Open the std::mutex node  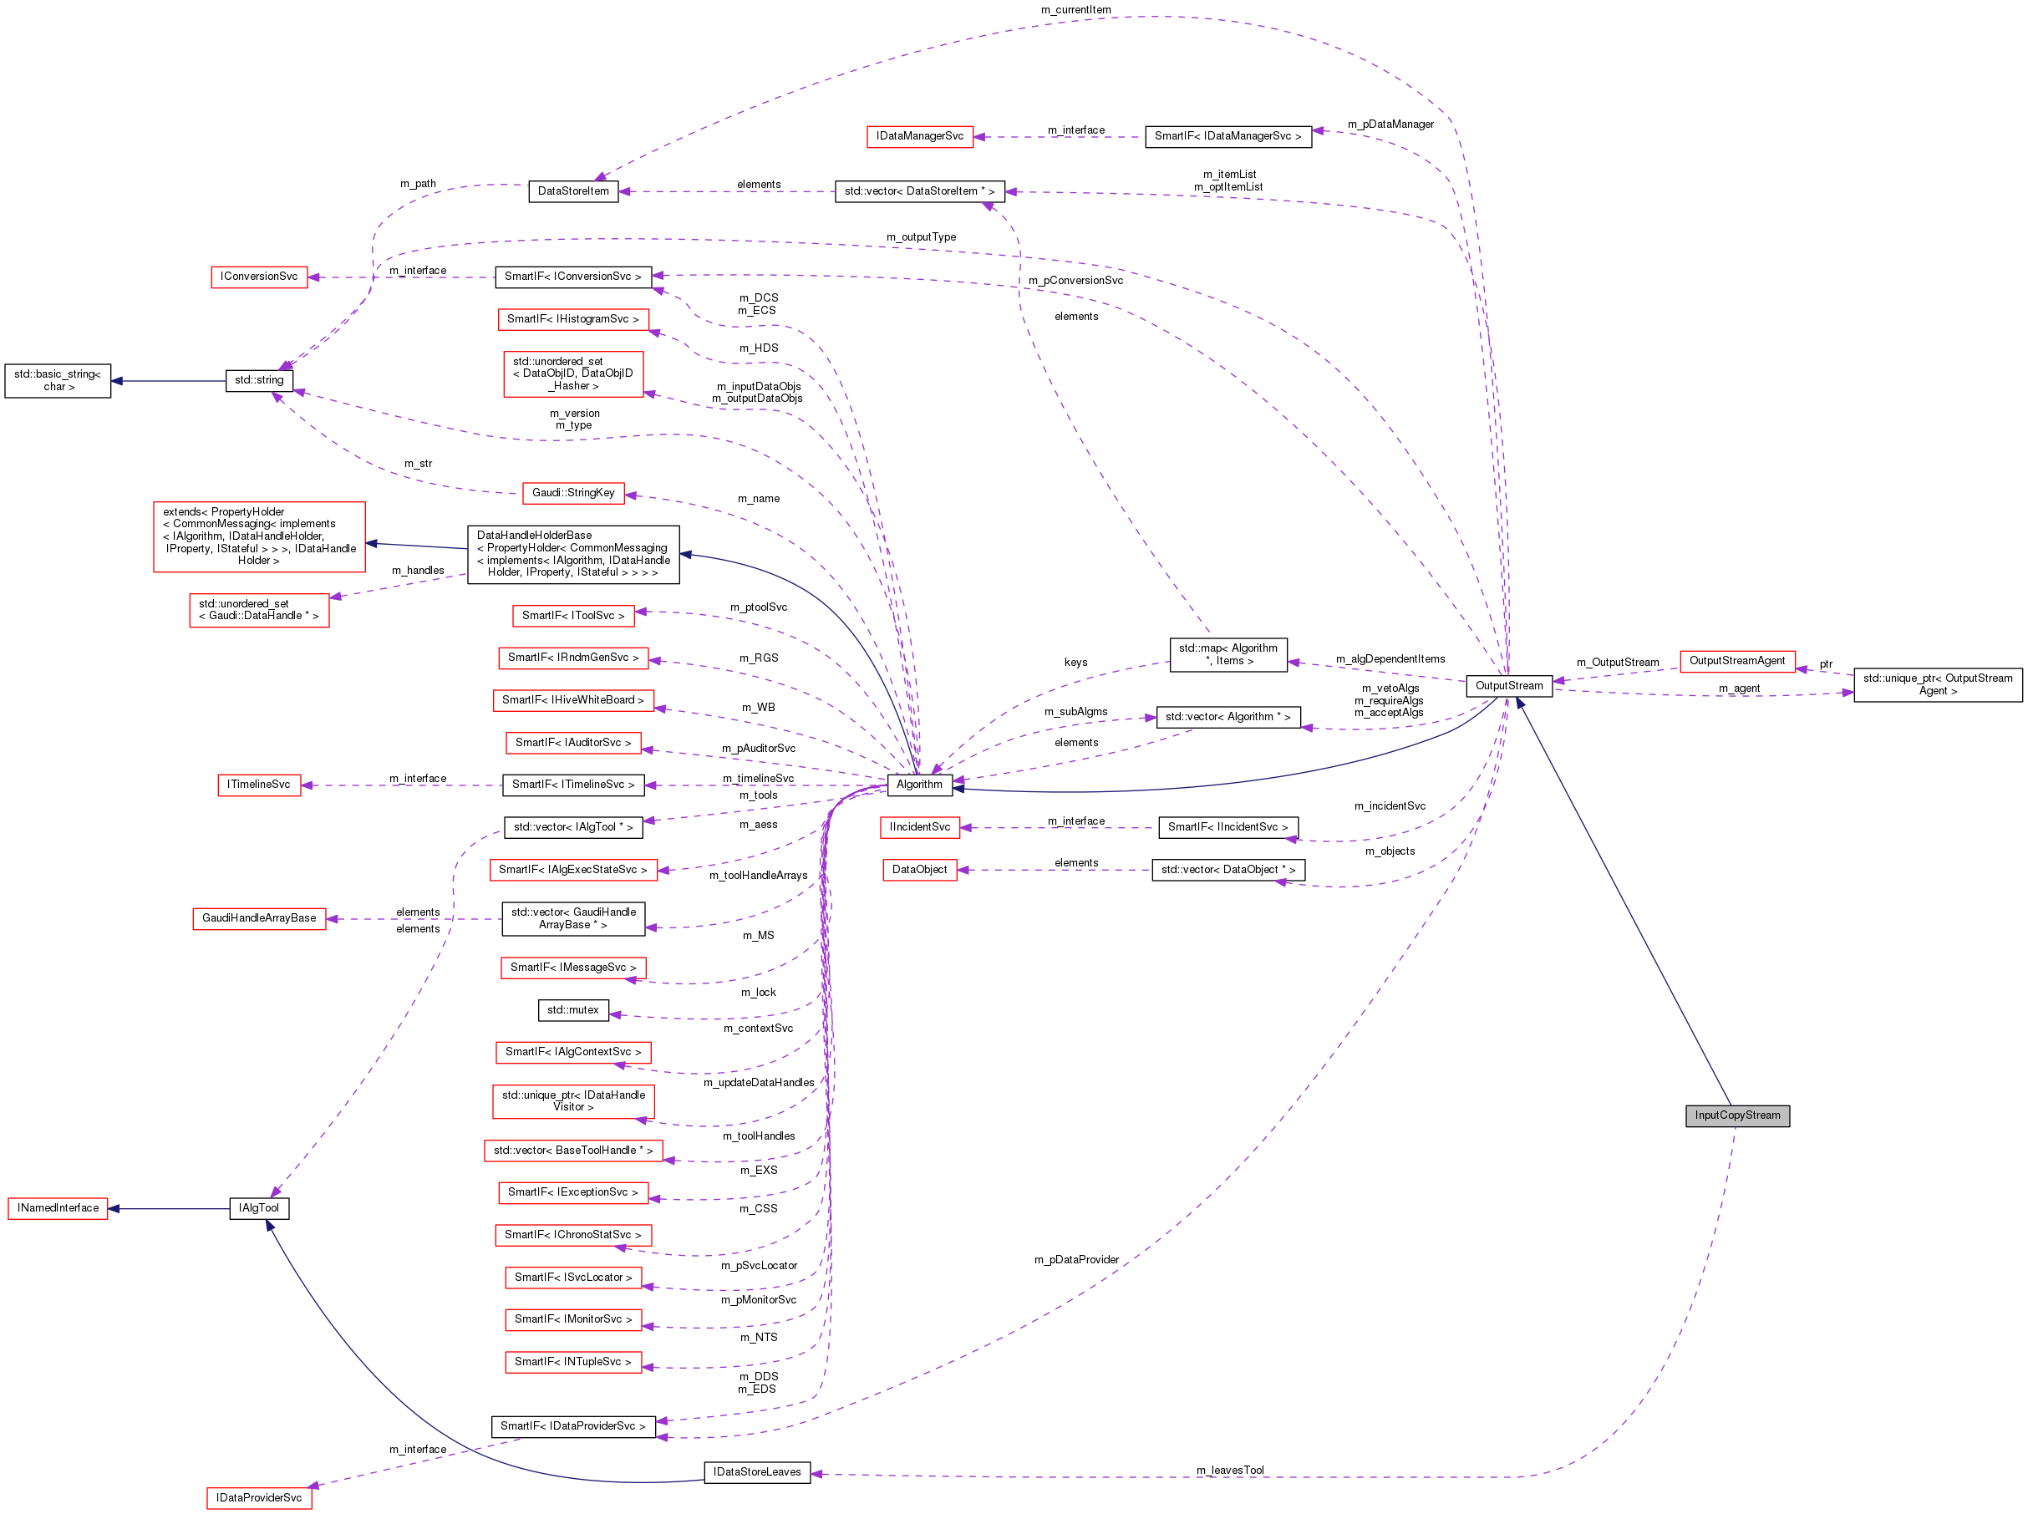[x=574, y=1010]
